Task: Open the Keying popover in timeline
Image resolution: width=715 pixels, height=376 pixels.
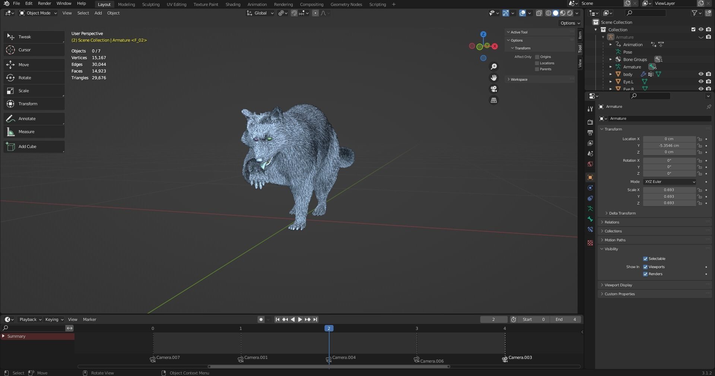Action: (54, 319)
